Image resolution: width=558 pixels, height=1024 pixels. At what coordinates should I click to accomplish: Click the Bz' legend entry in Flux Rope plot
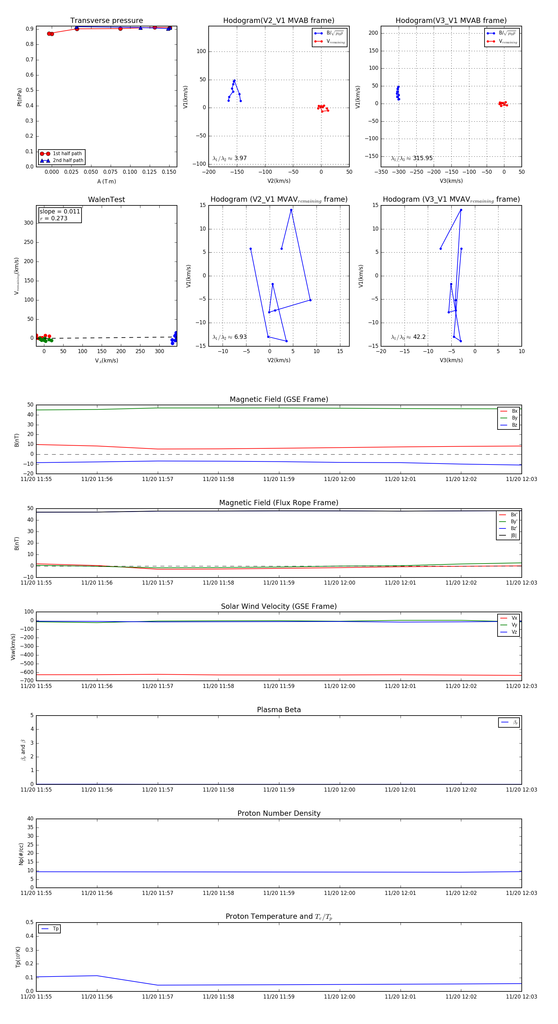point(508,529)
